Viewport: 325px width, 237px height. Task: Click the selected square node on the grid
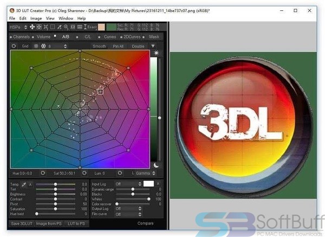100,91
